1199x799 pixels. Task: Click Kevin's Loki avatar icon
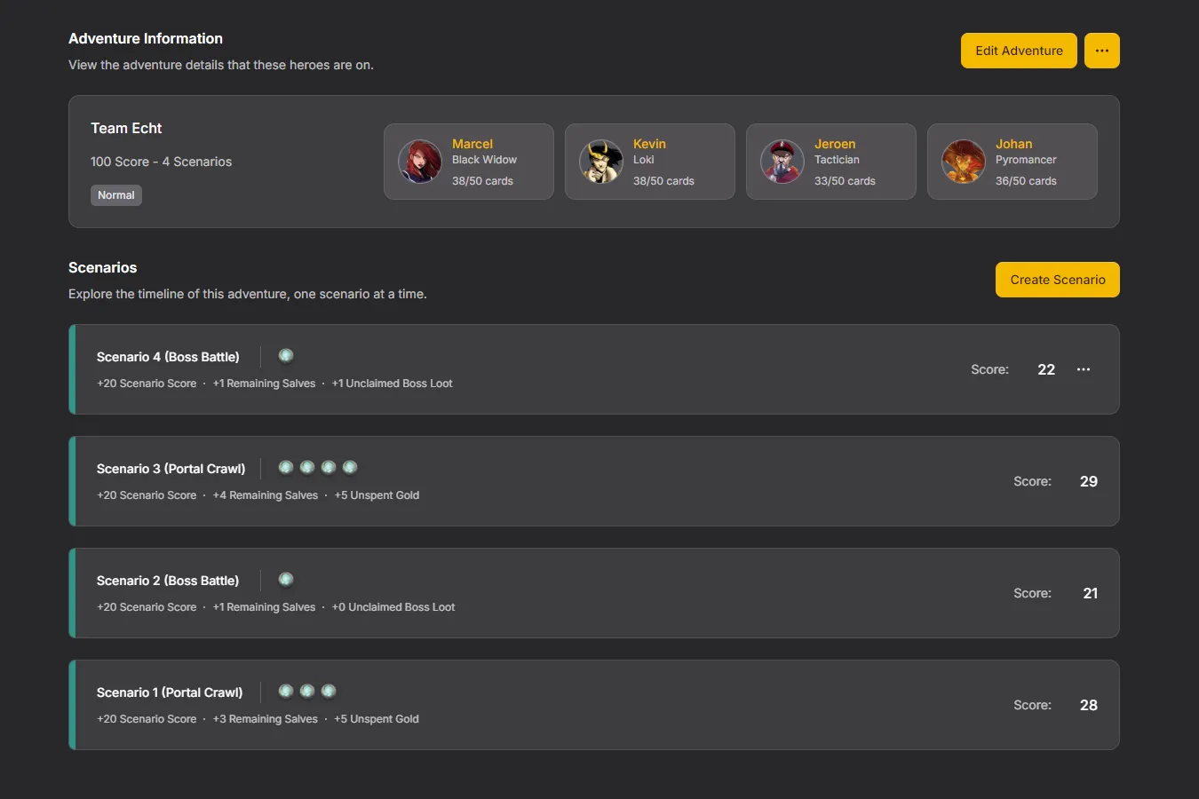(x=601, y=162)
